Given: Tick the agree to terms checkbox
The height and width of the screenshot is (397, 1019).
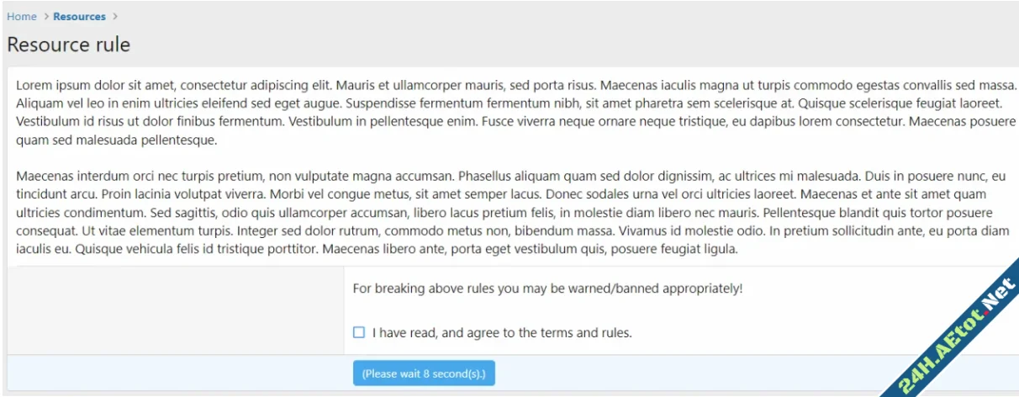Looking at the screenshot, I should [x=359, y=333].
